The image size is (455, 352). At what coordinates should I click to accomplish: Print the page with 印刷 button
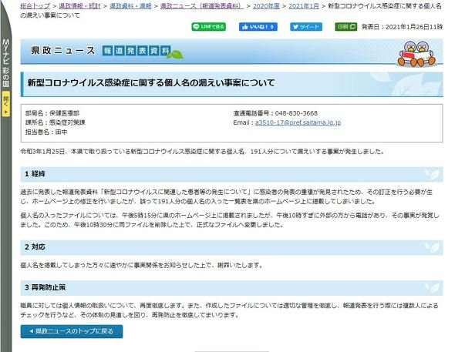(x=346, y=27)
